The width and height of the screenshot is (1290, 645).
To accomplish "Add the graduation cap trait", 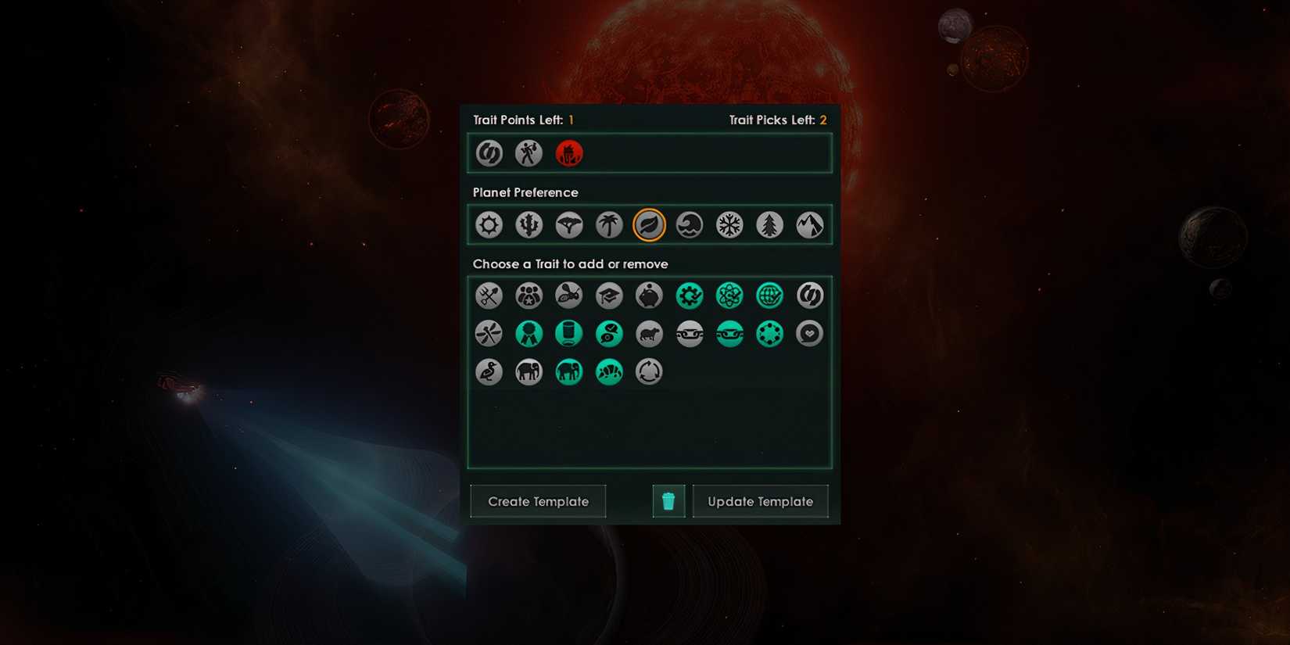I will pyautogui.click(x=609, y=296).
